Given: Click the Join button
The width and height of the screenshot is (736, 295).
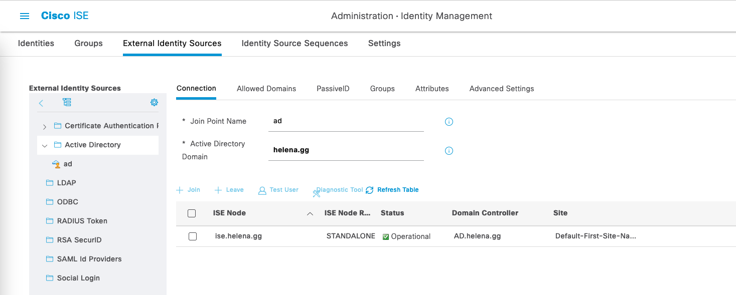Looking at the screenshot, I should (188, 190).
